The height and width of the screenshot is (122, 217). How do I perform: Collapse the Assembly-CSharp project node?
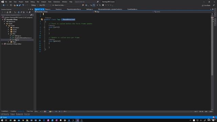pos(2,20)
